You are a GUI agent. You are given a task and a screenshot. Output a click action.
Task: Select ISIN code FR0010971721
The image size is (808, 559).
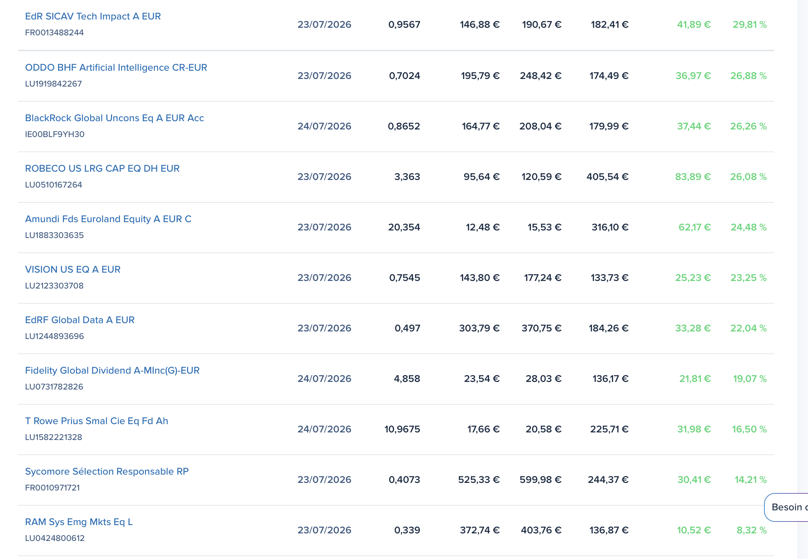53,488
